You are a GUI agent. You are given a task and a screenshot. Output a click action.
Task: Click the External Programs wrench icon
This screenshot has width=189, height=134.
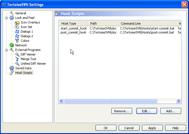pyautogui.click(x=12, y=50)
